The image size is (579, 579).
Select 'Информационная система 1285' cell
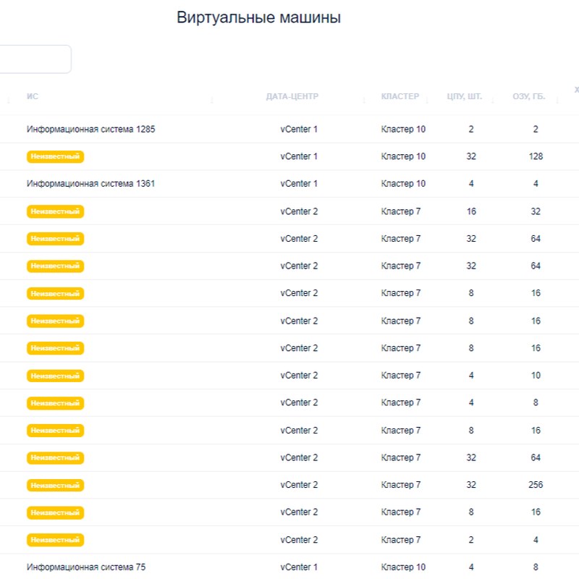tap(91, 130)
